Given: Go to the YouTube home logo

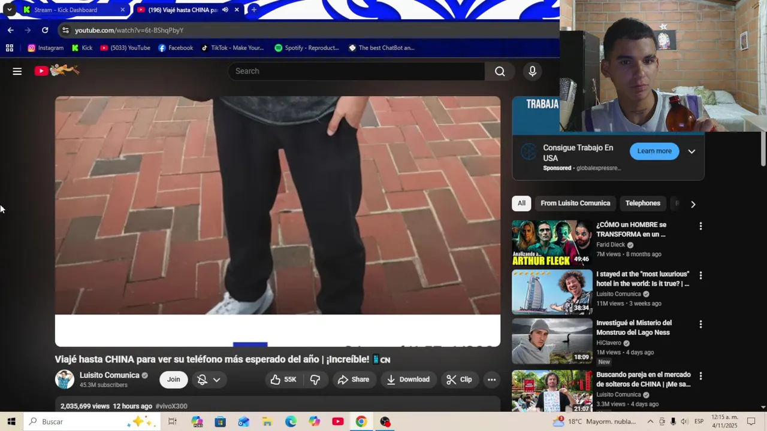Looking at the screenshot, I should pos(57,71).
